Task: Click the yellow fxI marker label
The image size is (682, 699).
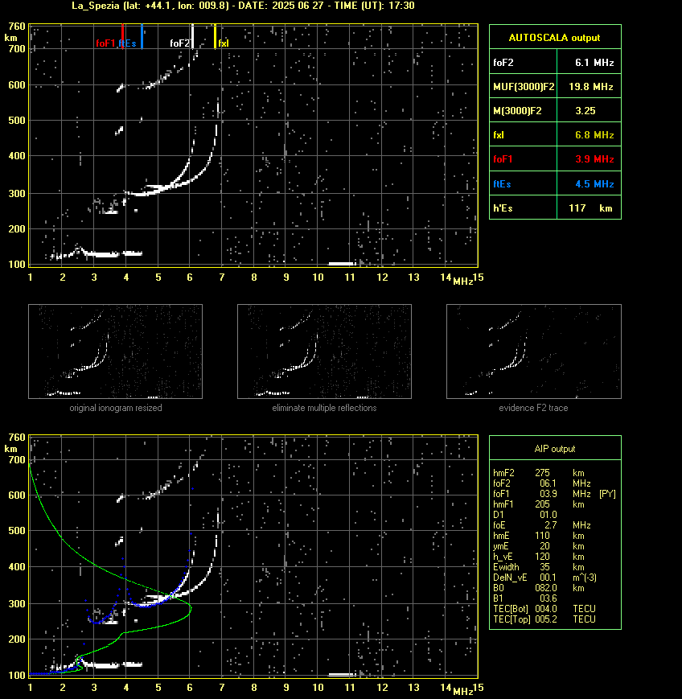Action: pyautogui.click(x=224, y=43)
